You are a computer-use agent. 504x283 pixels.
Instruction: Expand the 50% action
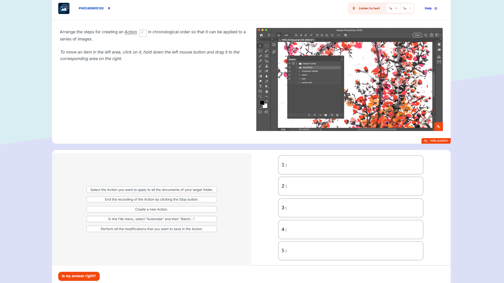point(300,79)
